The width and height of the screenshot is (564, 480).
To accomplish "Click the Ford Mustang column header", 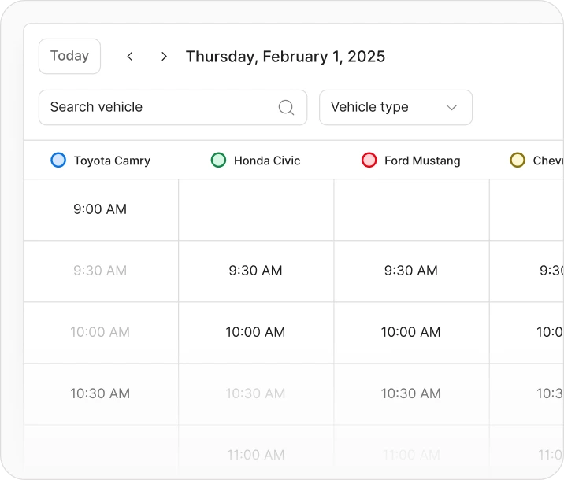I will [x=410, y=161].
